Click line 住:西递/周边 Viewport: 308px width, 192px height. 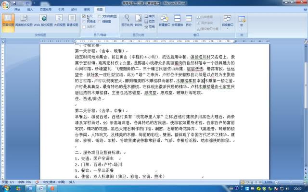click(x=88, y=99)
